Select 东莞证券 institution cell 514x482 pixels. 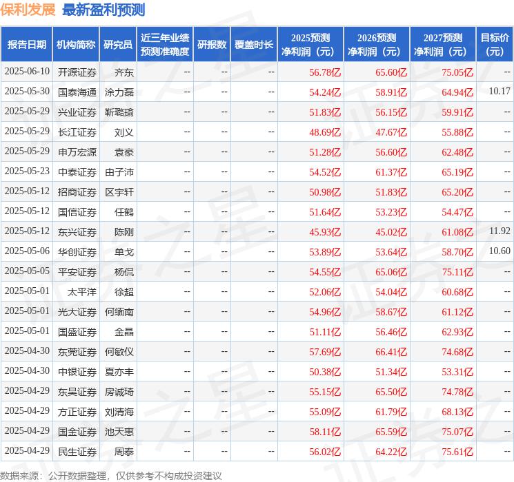click(77, 352)
